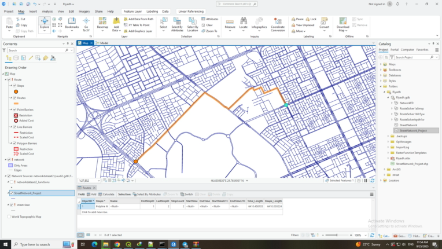The width and height of the screenshot is (442, 249).
Task: Open the Analysis ribbon tab
Action: pyautogui.click(x=47, y=11)
